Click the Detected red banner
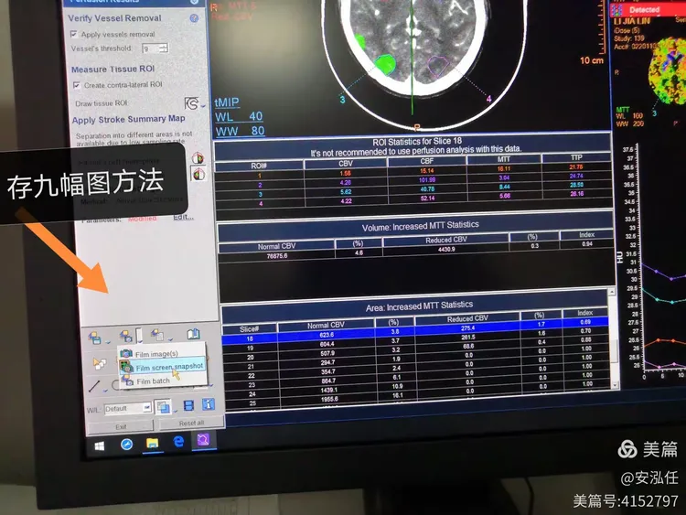This screenshot has width=686, height=515. (648, 10)
